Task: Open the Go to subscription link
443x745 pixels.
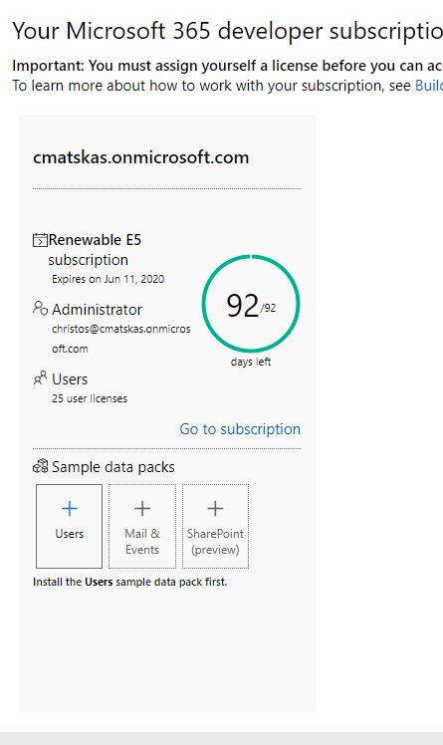Action: click(240, 429)
